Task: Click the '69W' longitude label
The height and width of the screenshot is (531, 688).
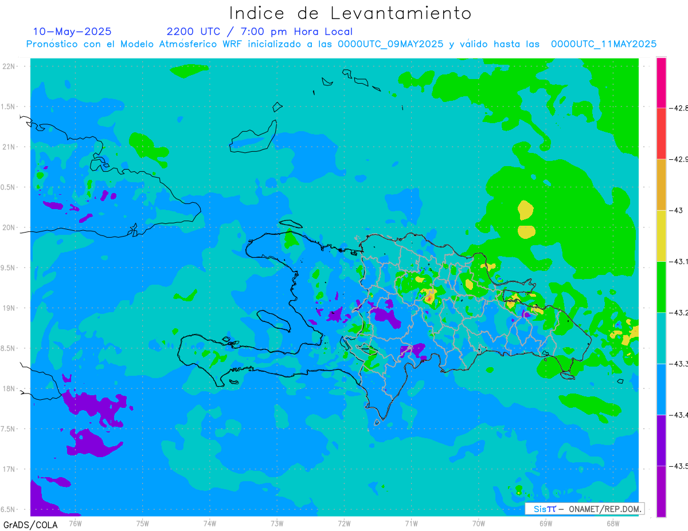Action: [546, 523]
